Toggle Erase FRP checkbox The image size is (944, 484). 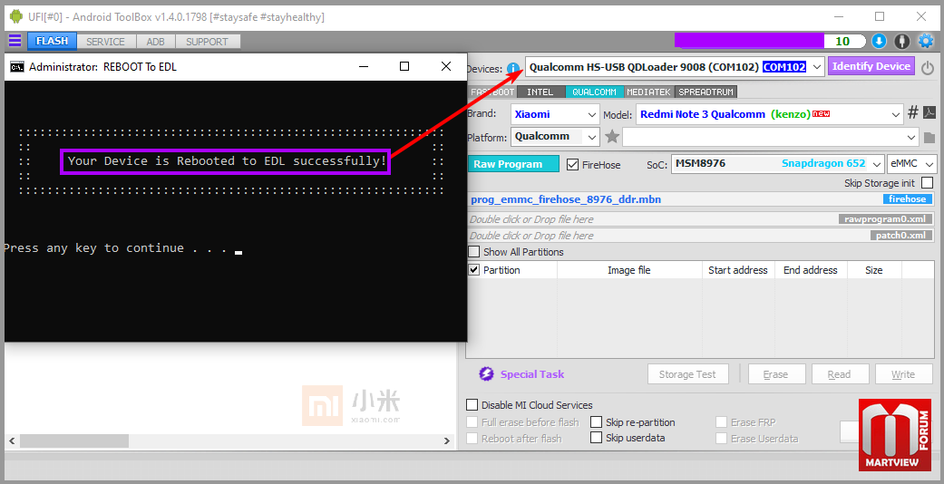point(721,422)
